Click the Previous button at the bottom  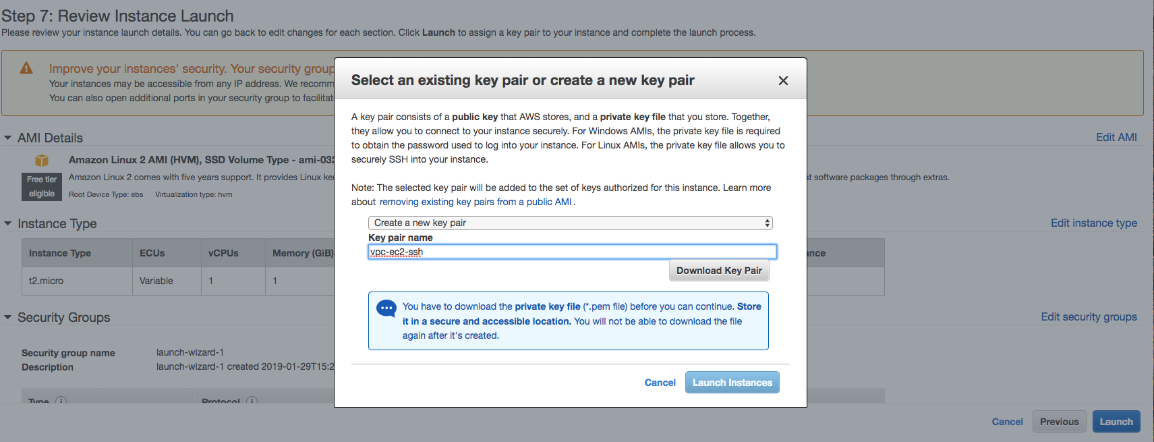[x=1059, y=422]
